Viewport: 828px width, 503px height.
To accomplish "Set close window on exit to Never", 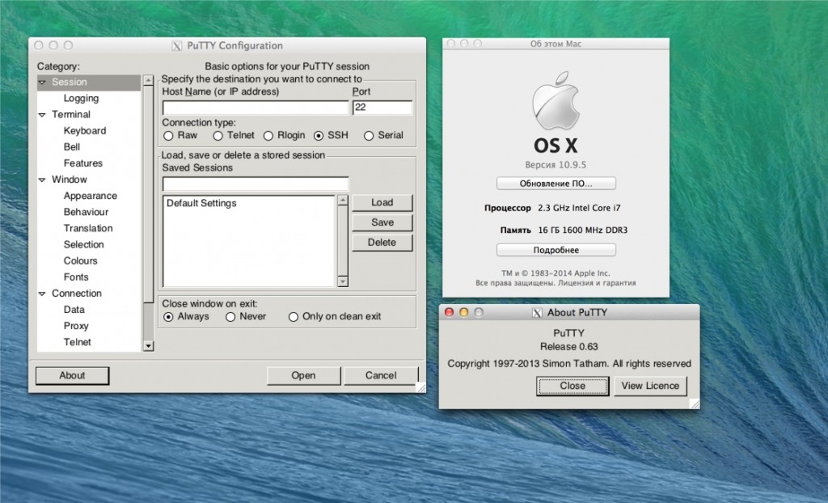I will coord(230,316).
